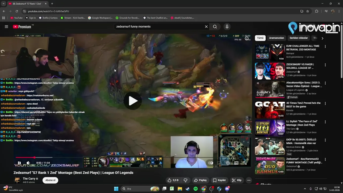343x193 pixels.
Task: Open a new browser tab
Action: pyautogui.click(x=52, y=4)
